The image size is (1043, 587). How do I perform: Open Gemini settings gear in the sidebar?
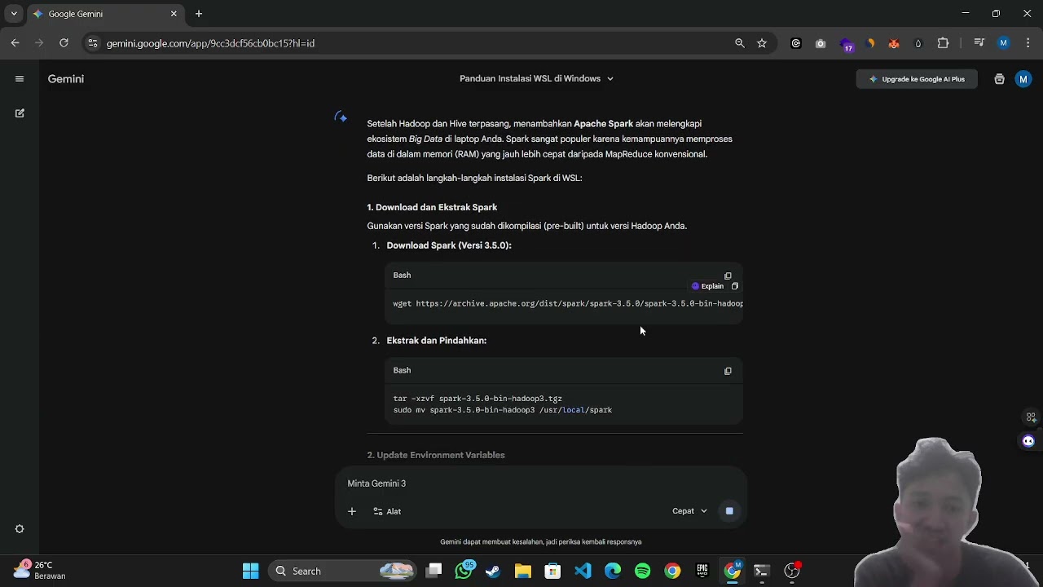pos(20,529)
